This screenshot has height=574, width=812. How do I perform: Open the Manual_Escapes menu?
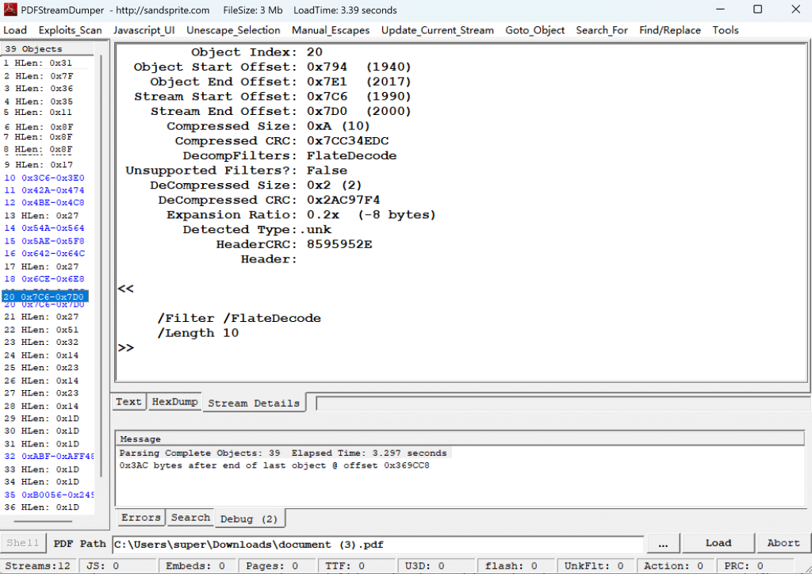pos(331,30)
